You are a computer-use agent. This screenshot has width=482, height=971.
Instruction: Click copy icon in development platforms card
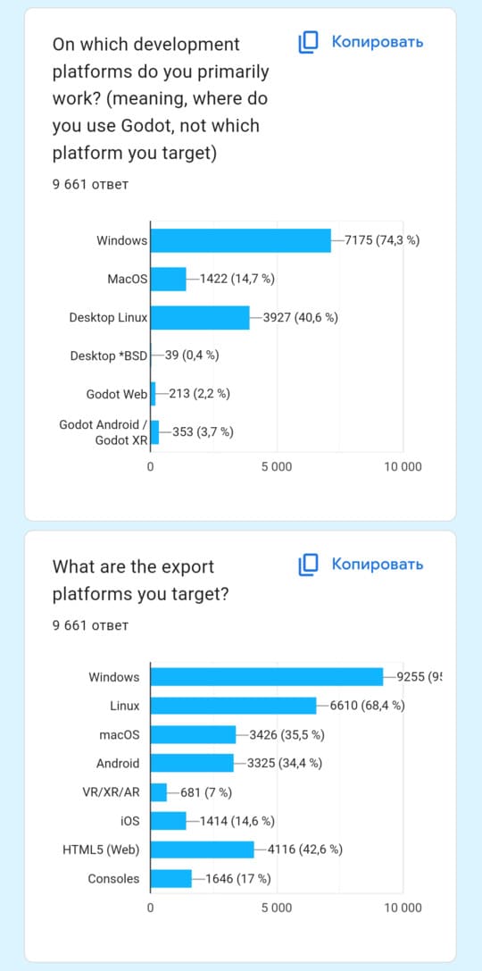pos(308,42)
